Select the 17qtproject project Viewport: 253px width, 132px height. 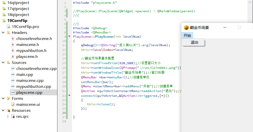click(x=18, y=9)
